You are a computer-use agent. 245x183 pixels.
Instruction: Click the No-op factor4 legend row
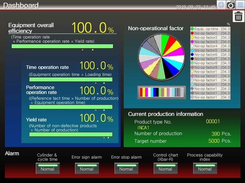210,46
